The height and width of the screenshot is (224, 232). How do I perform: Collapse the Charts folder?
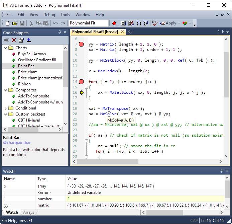click(x=5, y=48)
